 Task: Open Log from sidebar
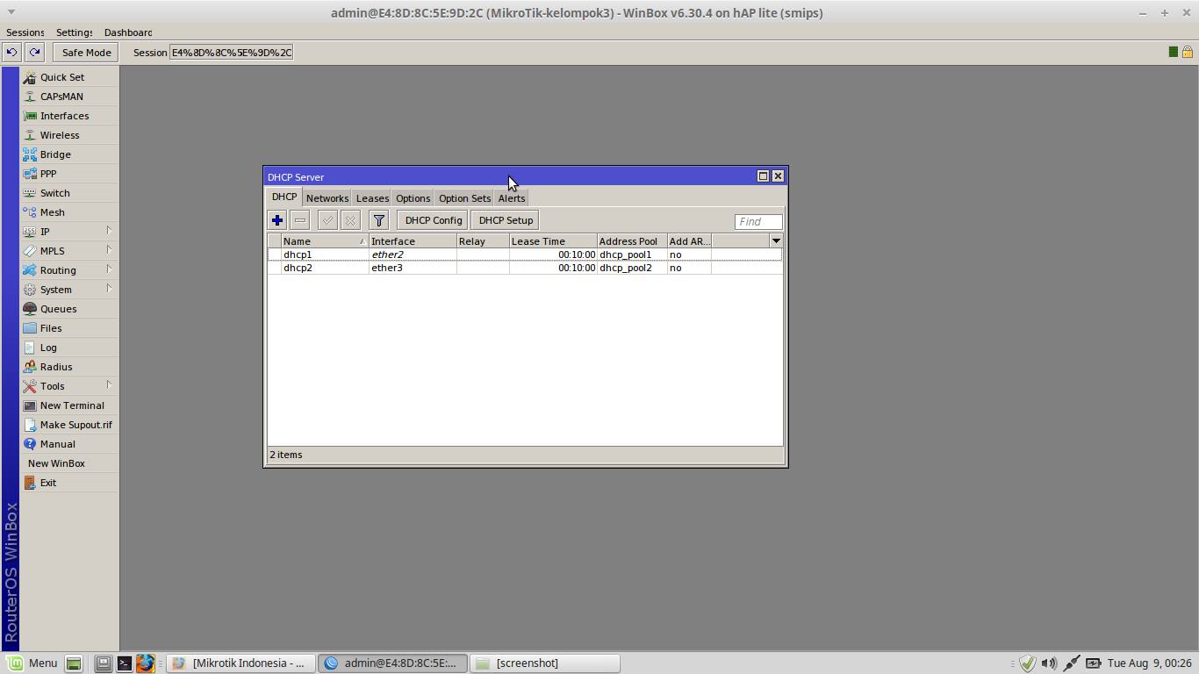[69, 348]
